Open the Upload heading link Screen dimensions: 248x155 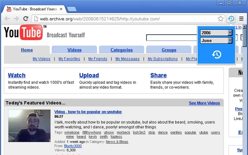point(89,75)
